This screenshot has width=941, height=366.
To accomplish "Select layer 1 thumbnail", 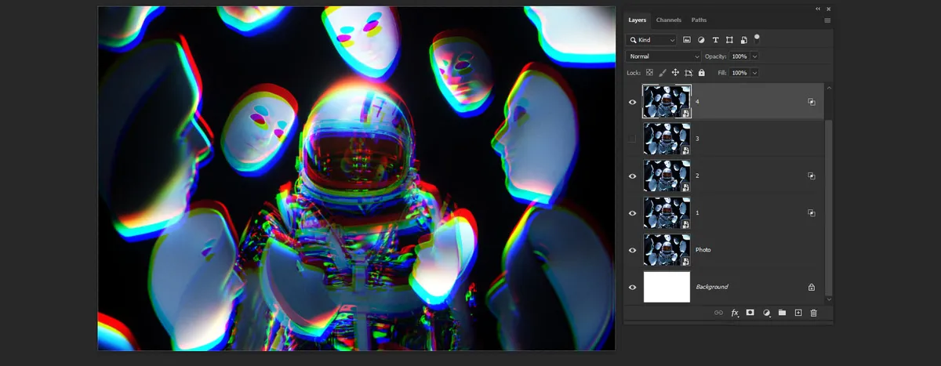I will point(667,212).
